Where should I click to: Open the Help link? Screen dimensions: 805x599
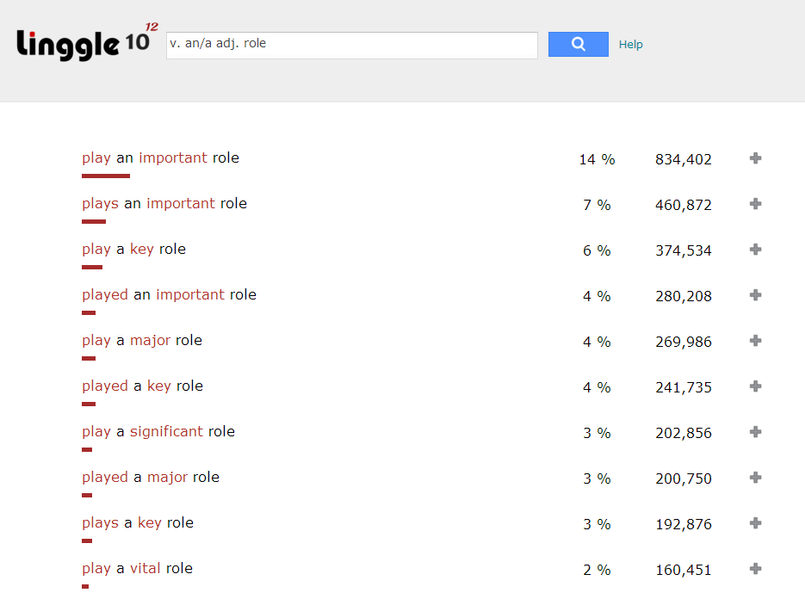(630, 45)
